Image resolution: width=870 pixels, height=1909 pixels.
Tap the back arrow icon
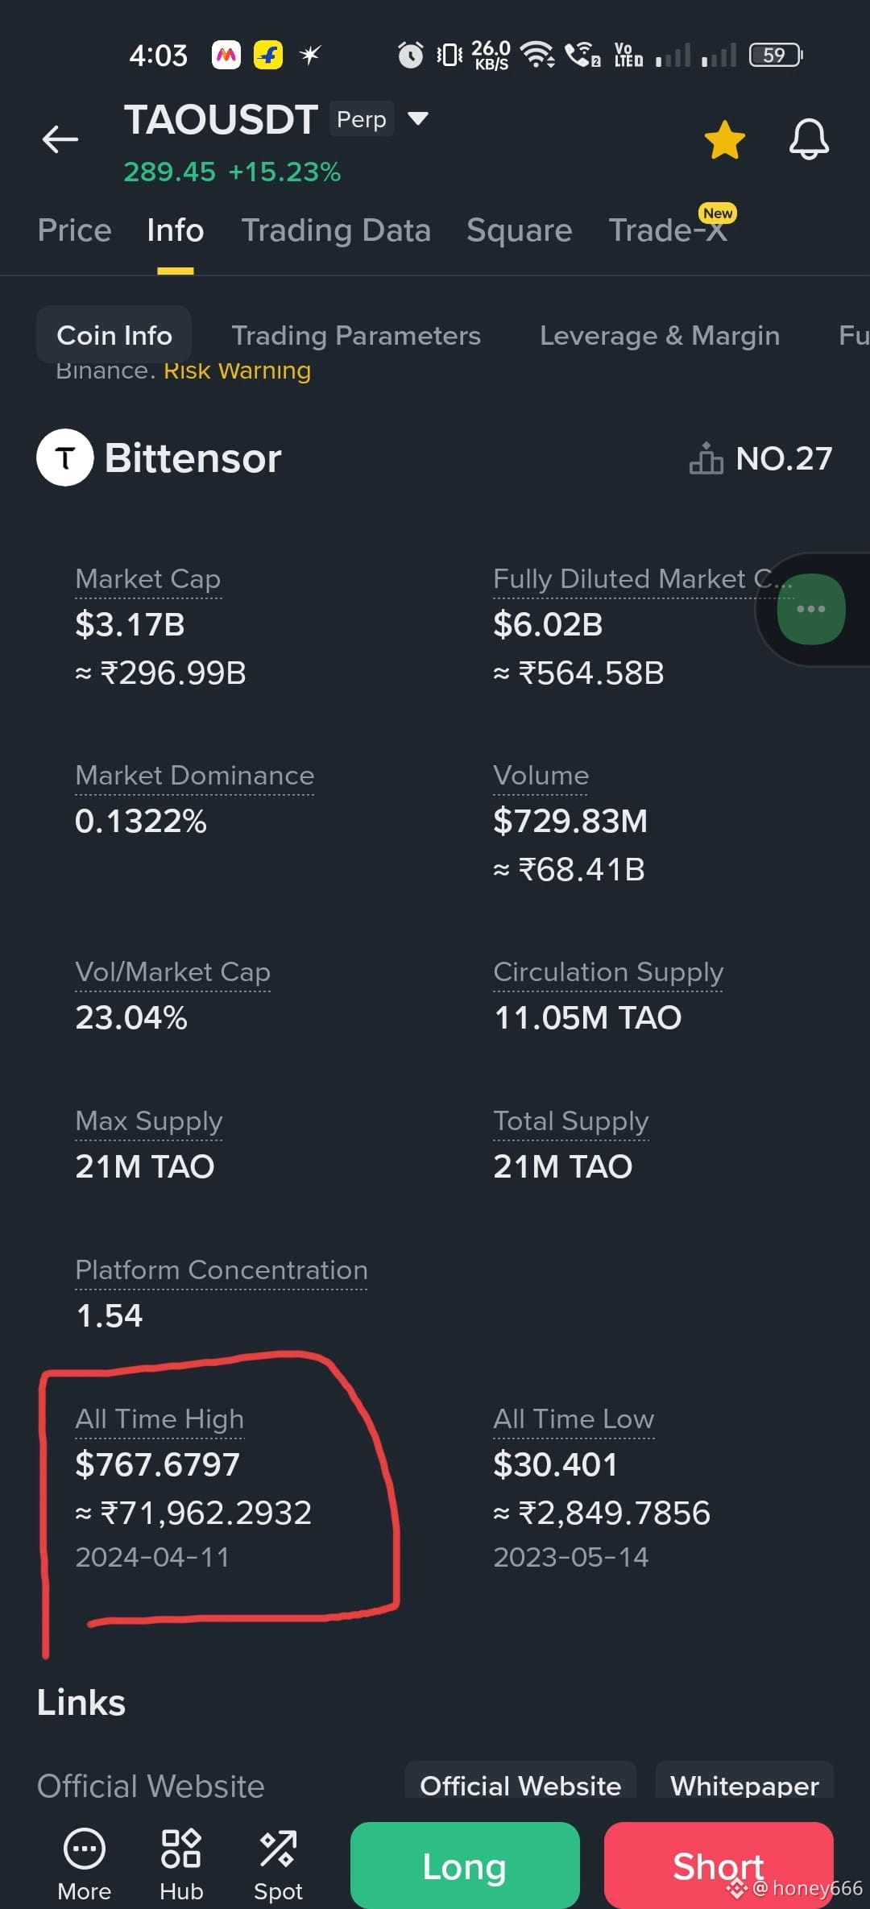(x=60, y=139)
